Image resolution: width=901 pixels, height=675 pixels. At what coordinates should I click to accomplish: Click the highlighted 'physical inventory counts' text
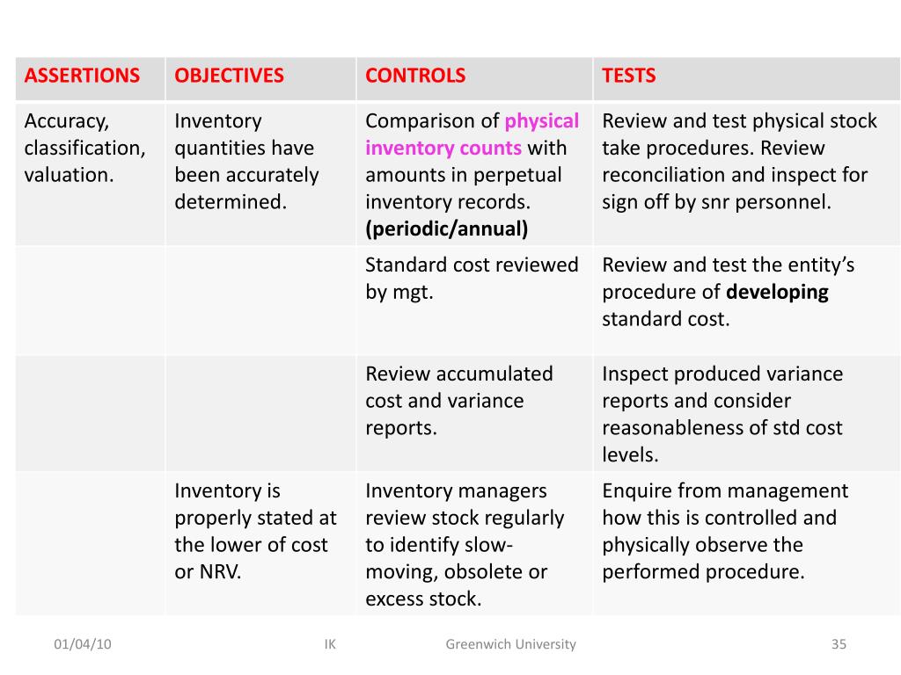click(x=472, y=134)
